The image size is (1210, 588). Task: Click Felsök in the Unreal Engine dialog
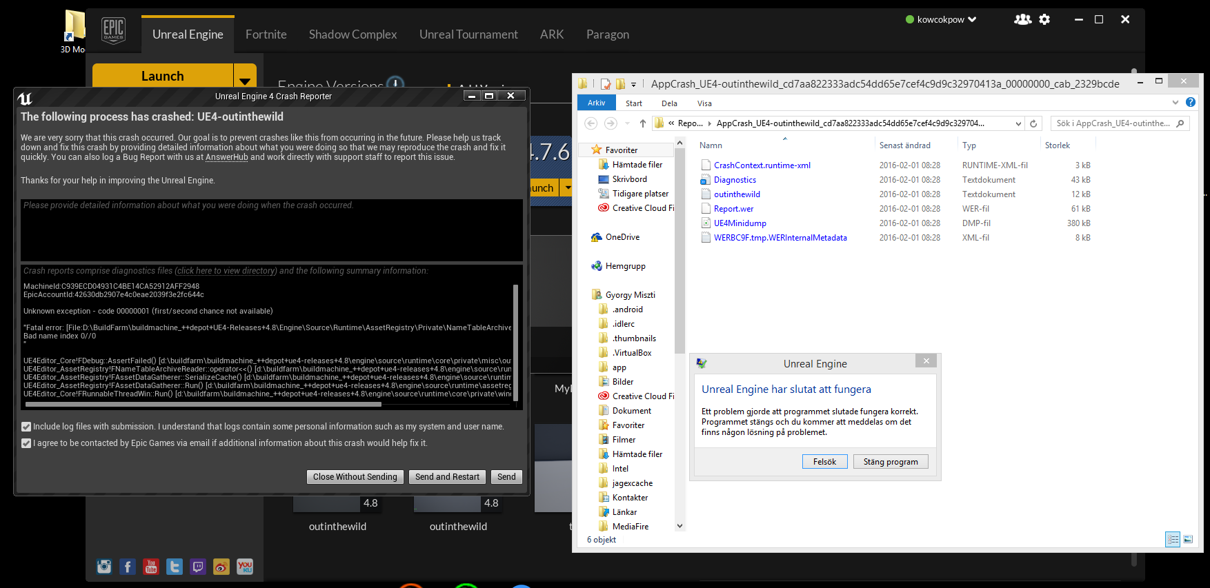pyautogui.click(x=825, y=462)
